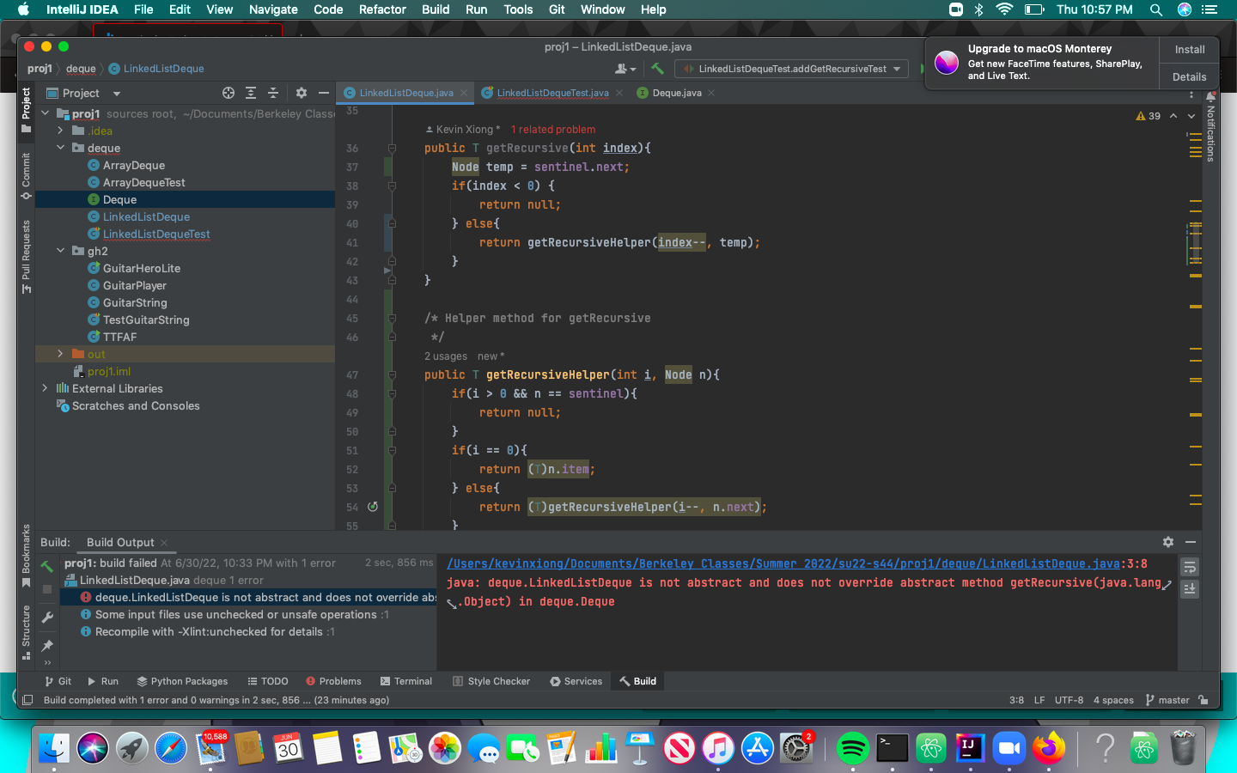The height and width of the screenshot is (773, 1237).
Task: Select ArrayDequeTest in the project tree
Action: [x=143, y=182]
